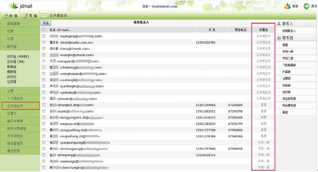Viewport: 318px width, 172px height.
Task: Click the jdmail leaf logo
Action: click(13, 6)
